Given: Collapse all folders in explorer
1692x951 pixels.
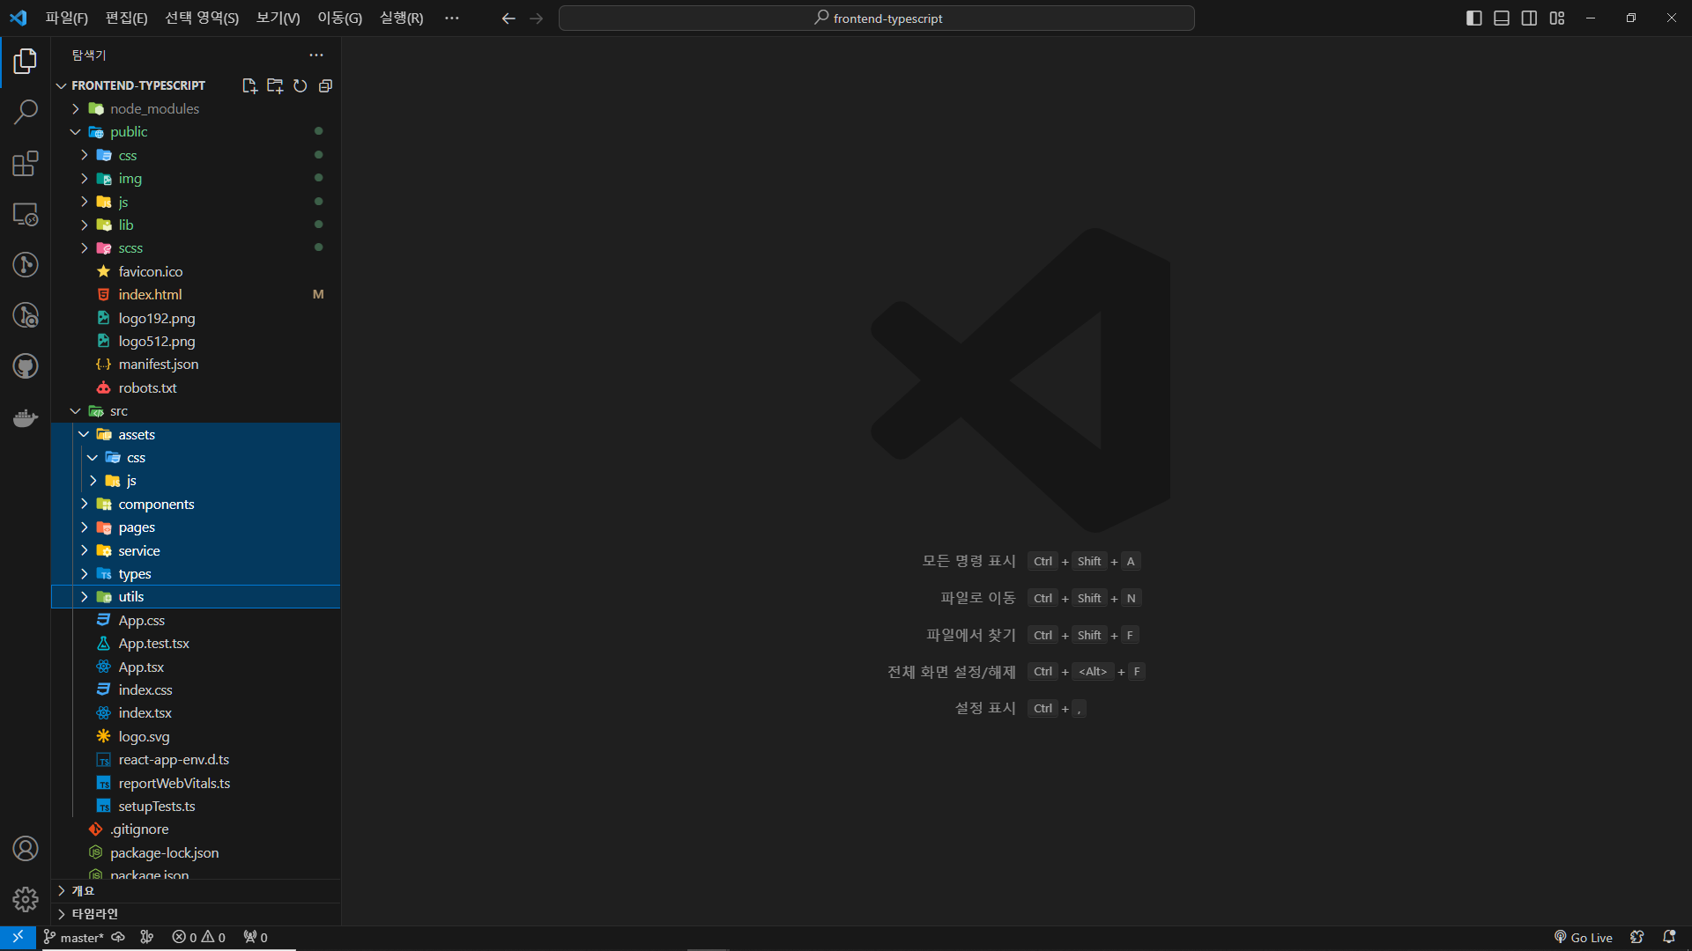Looking at the screenshot, I should tap(325, 85).
